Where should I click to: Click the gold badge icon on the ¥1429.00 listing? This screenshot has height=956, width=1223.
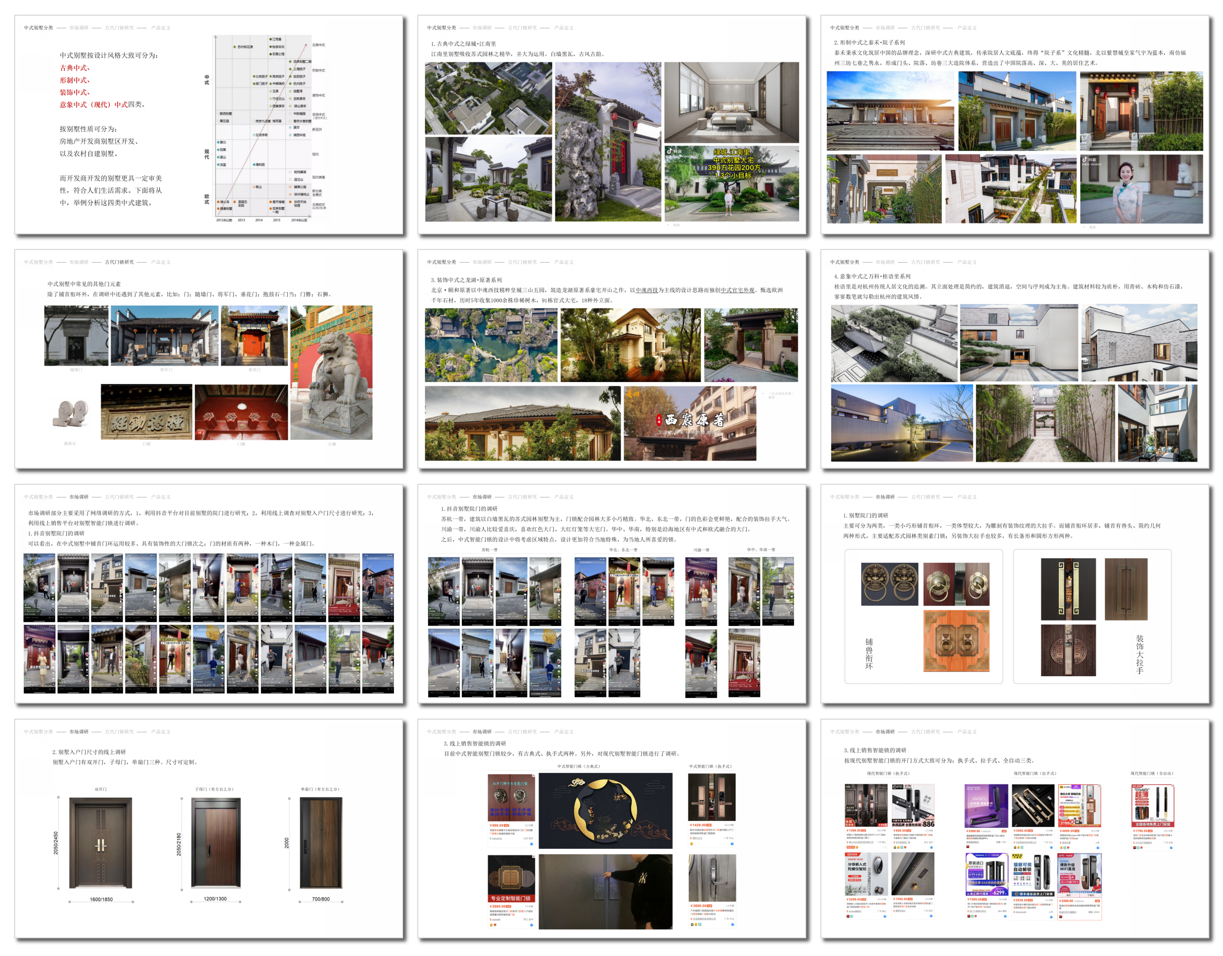(692, 845)
